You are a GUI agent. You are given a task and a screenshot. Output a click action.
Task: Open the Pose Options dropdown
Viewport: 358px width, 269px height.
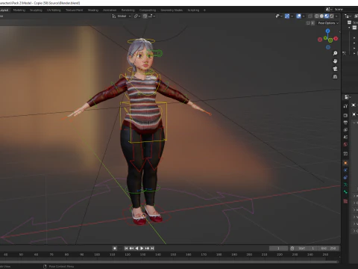pyautogui.click(x=328, y=23)
